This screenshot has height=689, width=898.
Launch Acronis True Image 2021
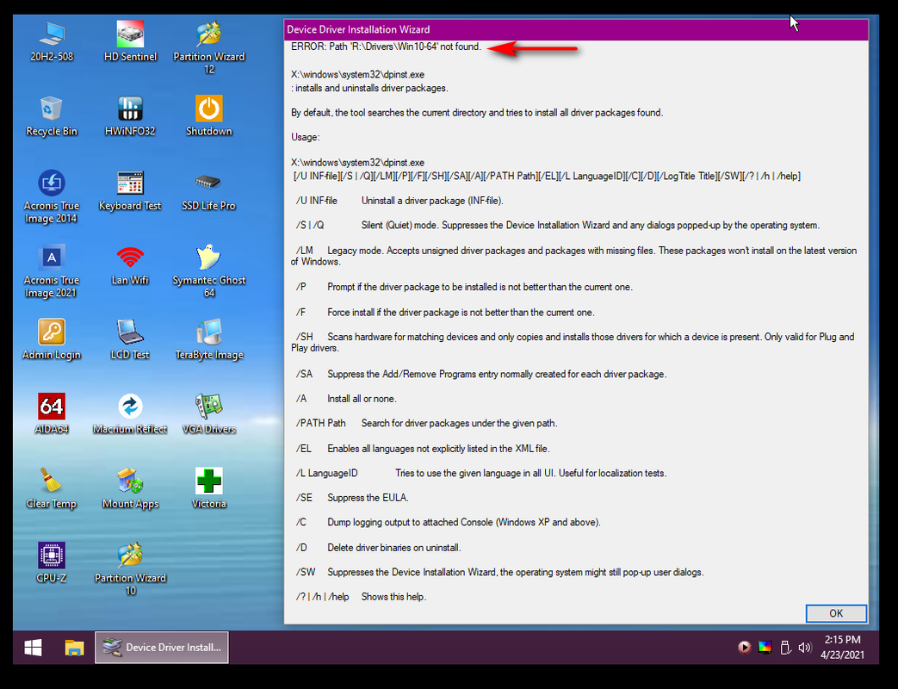[x=52, y=271]
